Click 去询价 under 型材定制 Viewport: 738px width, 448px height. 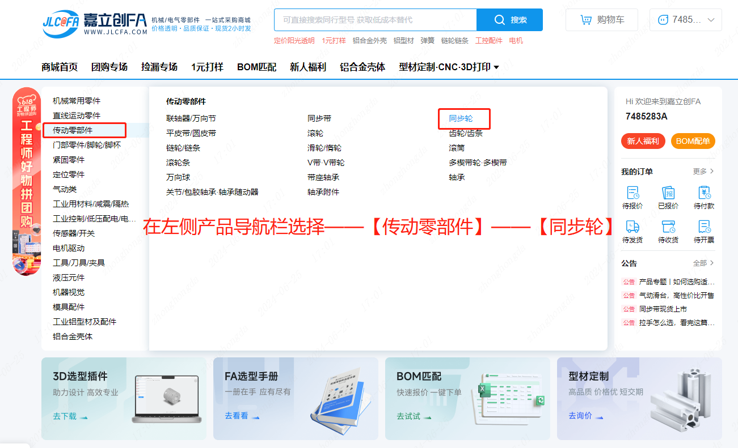pyautogui.click(x=585, y=416)
